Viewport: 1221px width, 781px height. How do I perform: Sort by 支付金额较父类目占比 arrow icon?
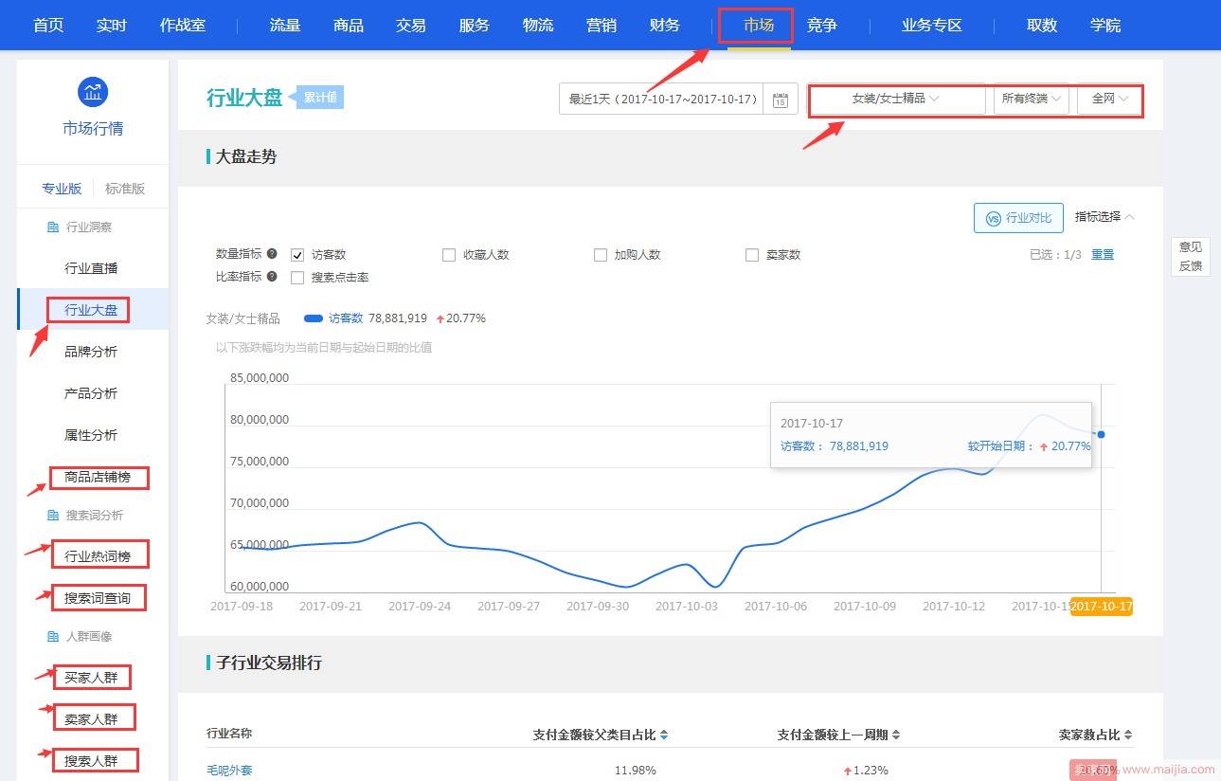tap(664, 735)
